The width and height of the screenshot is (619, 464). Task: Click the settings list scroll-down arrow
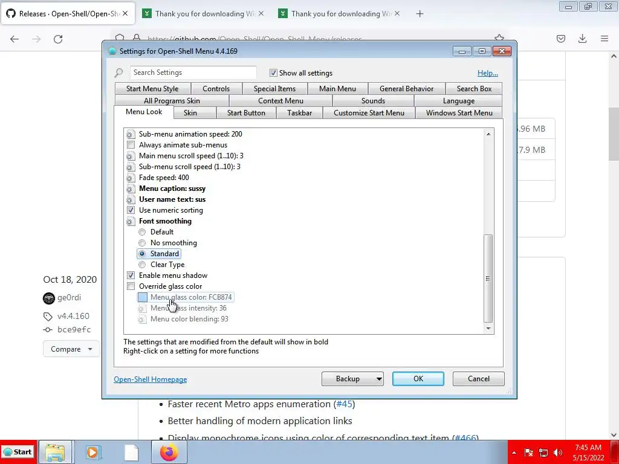click(488, 328)
